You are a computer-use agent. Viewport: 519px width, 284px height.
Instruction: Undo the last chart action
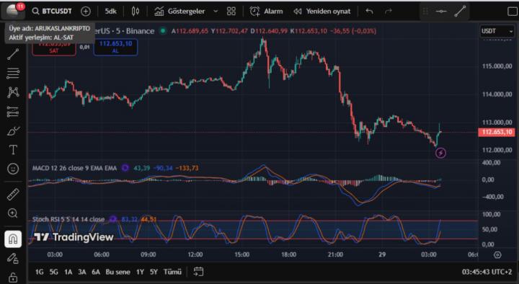coord(369,12)
